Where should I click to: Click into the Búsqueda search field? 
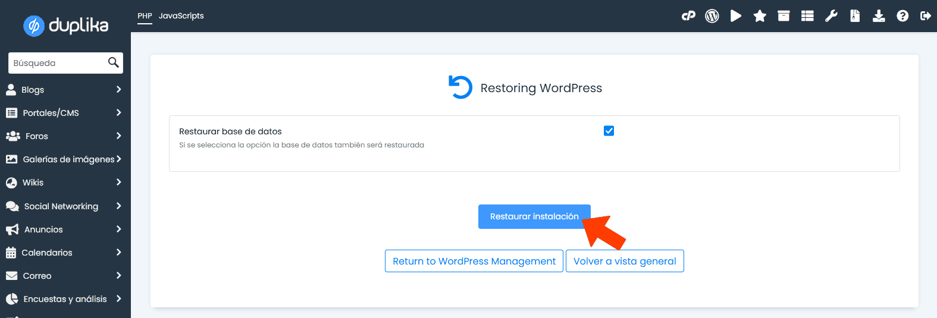click(58, 63)
